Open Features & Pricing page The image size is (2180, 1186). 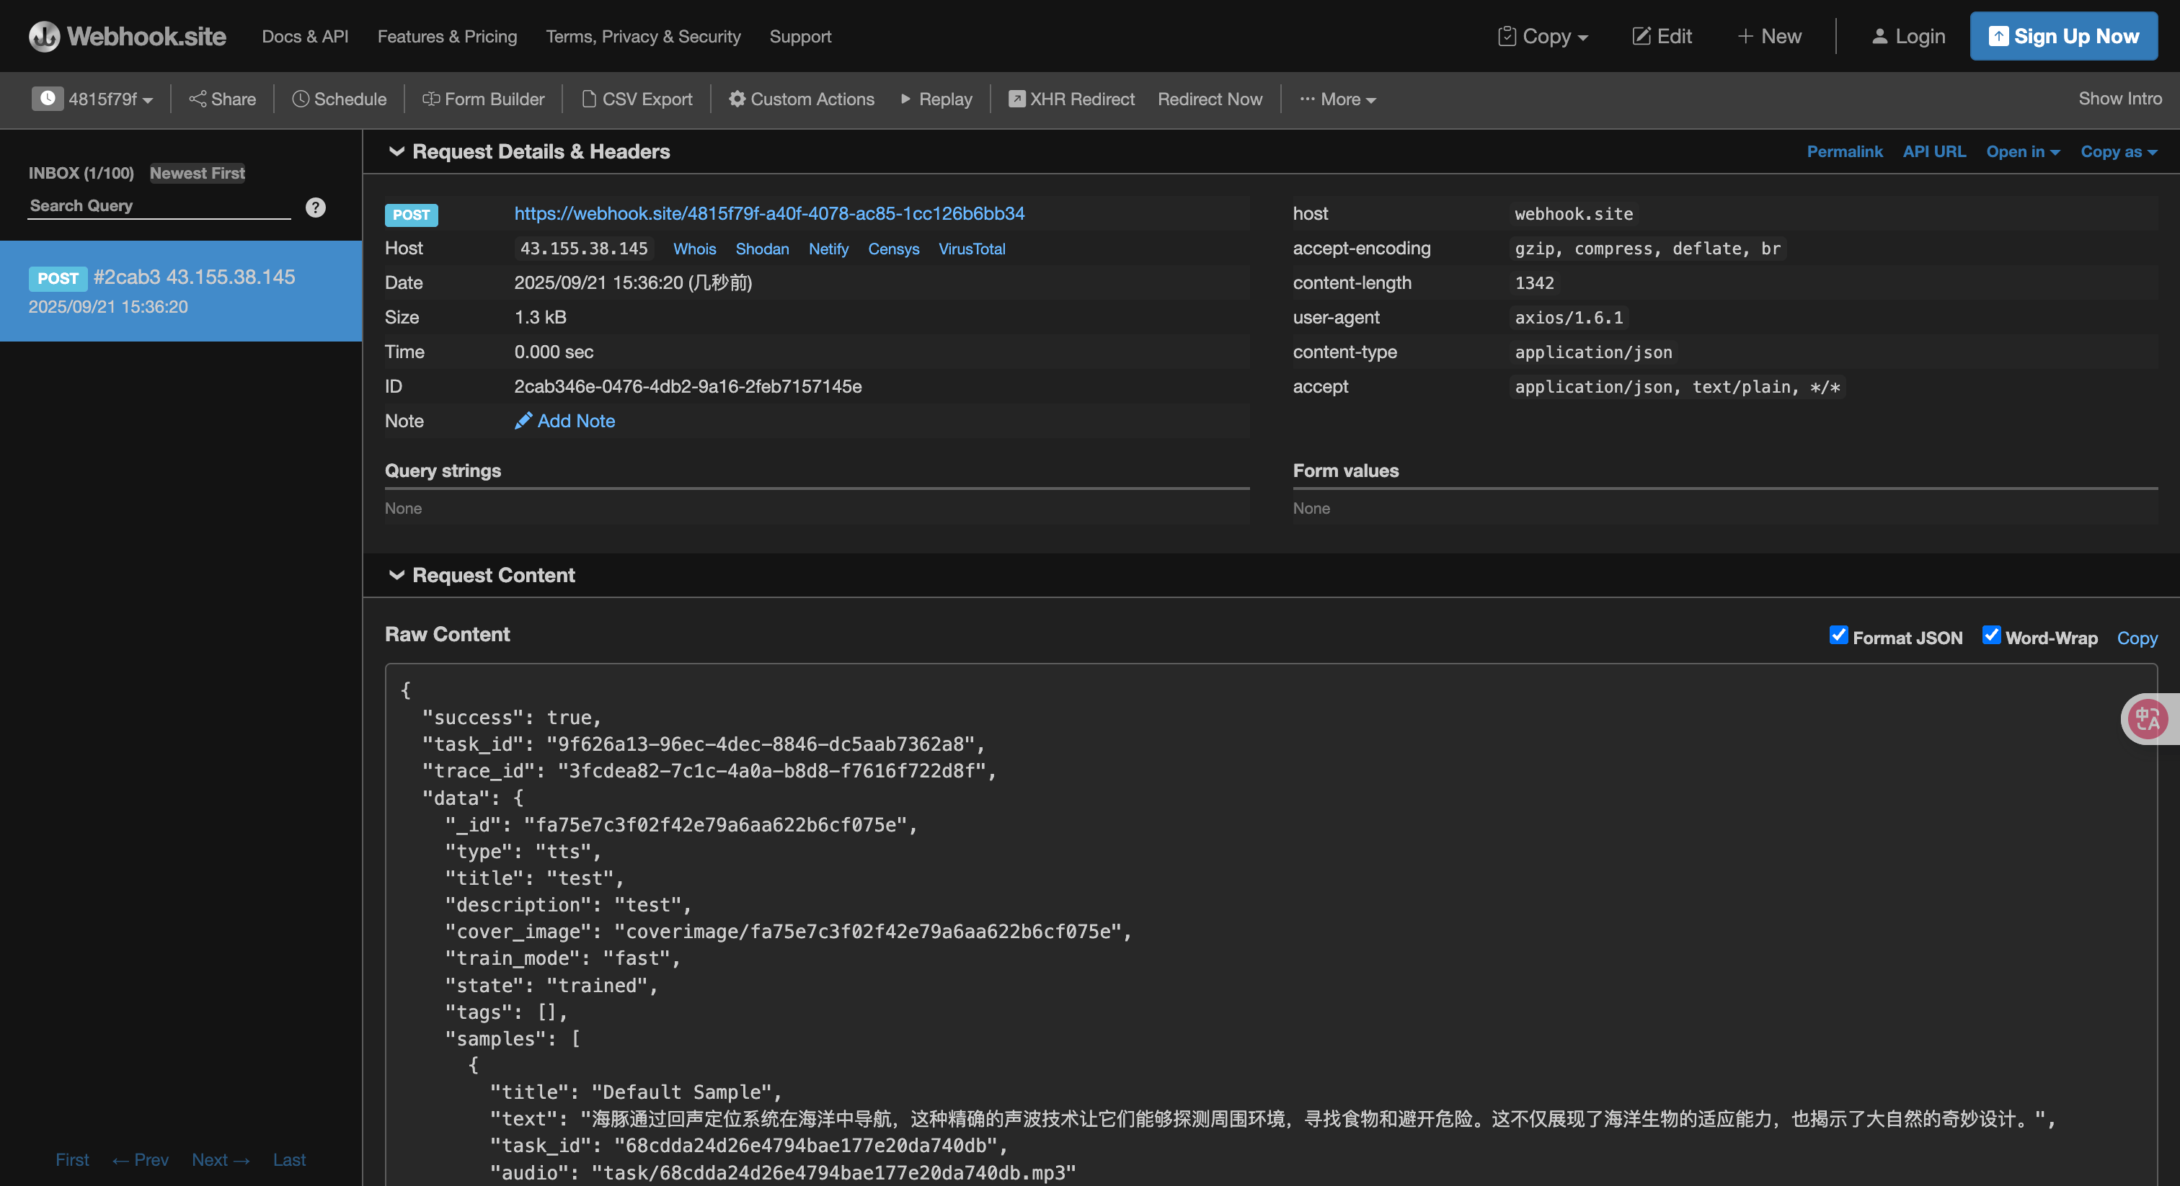click(447, 36)
